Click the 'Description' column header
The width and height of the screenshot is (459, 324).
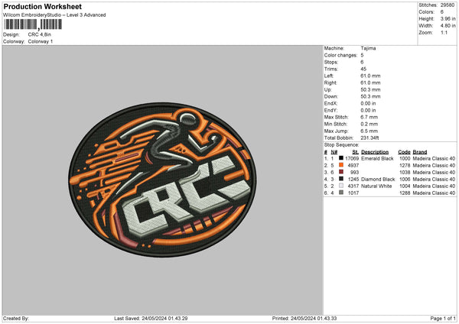(375, 152)
